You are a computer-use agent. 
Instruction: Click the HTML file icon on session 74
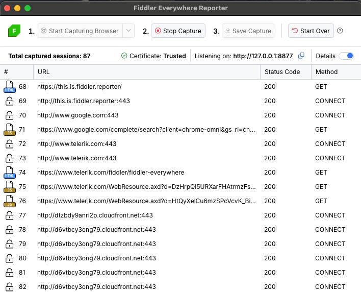pos(9,173)
